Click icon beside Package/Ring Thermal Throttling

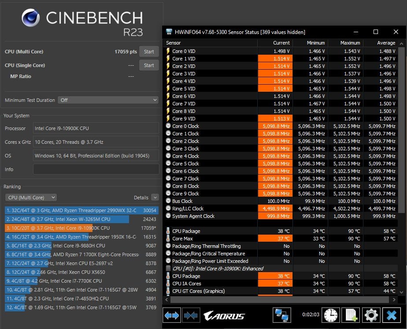click(x=168, y=246)
